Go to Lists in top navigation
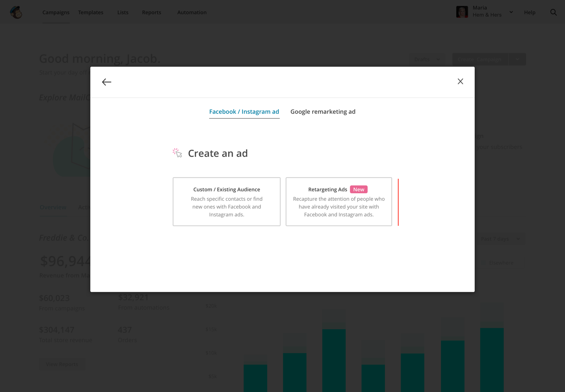Image resolution: width=565 pixels, height=392 pixels. click(123, 13)
